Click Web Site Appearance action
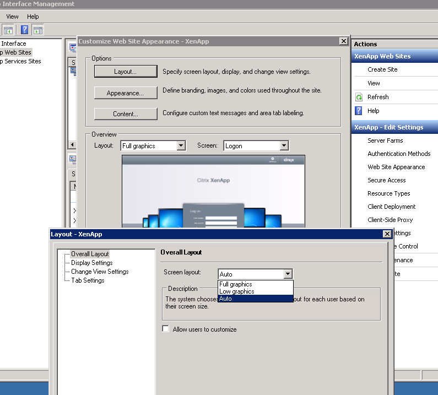The height and width of the screenshot is (395, 438). (396, 167)
